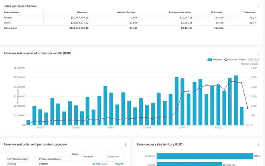Screen dimensions: 265x166
Task: Sort by the Revenue column header
Action: click(x=83, y=12)
